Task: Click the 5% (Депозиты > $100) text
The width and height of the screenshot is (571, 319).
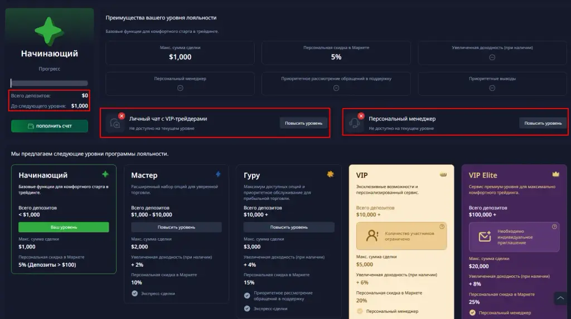Action: [47, 265]
